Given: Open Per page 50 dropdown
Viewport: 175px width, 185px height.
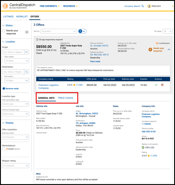Looking at the screenshot, I should point(167,31).
